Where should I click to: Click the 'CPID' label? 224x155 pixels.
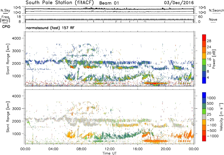tap(6, 27)
